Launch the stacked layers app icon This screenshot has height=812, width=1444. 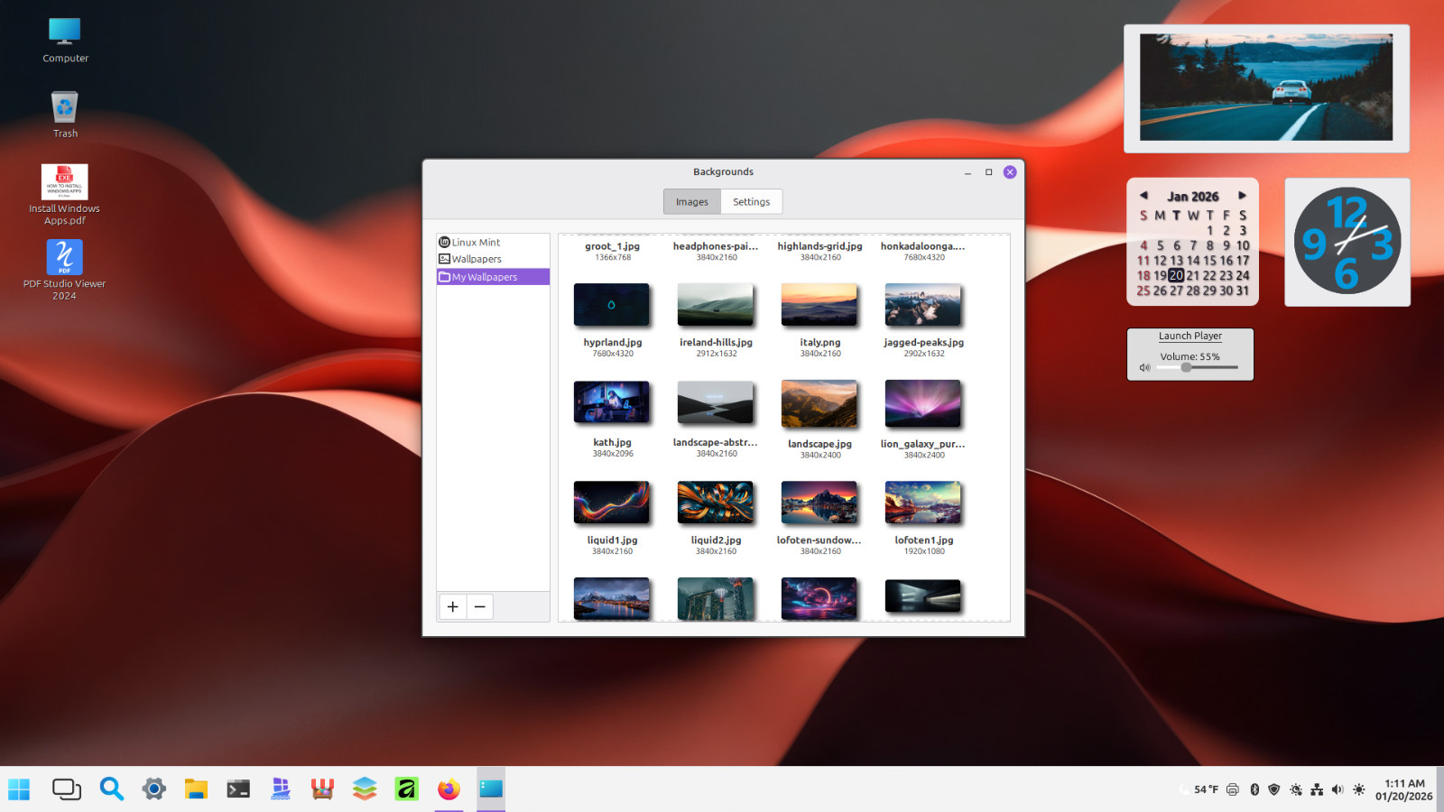365,789
